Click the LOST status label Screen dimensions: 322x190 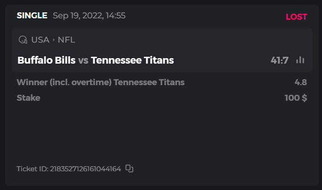[x=296, y=17]
